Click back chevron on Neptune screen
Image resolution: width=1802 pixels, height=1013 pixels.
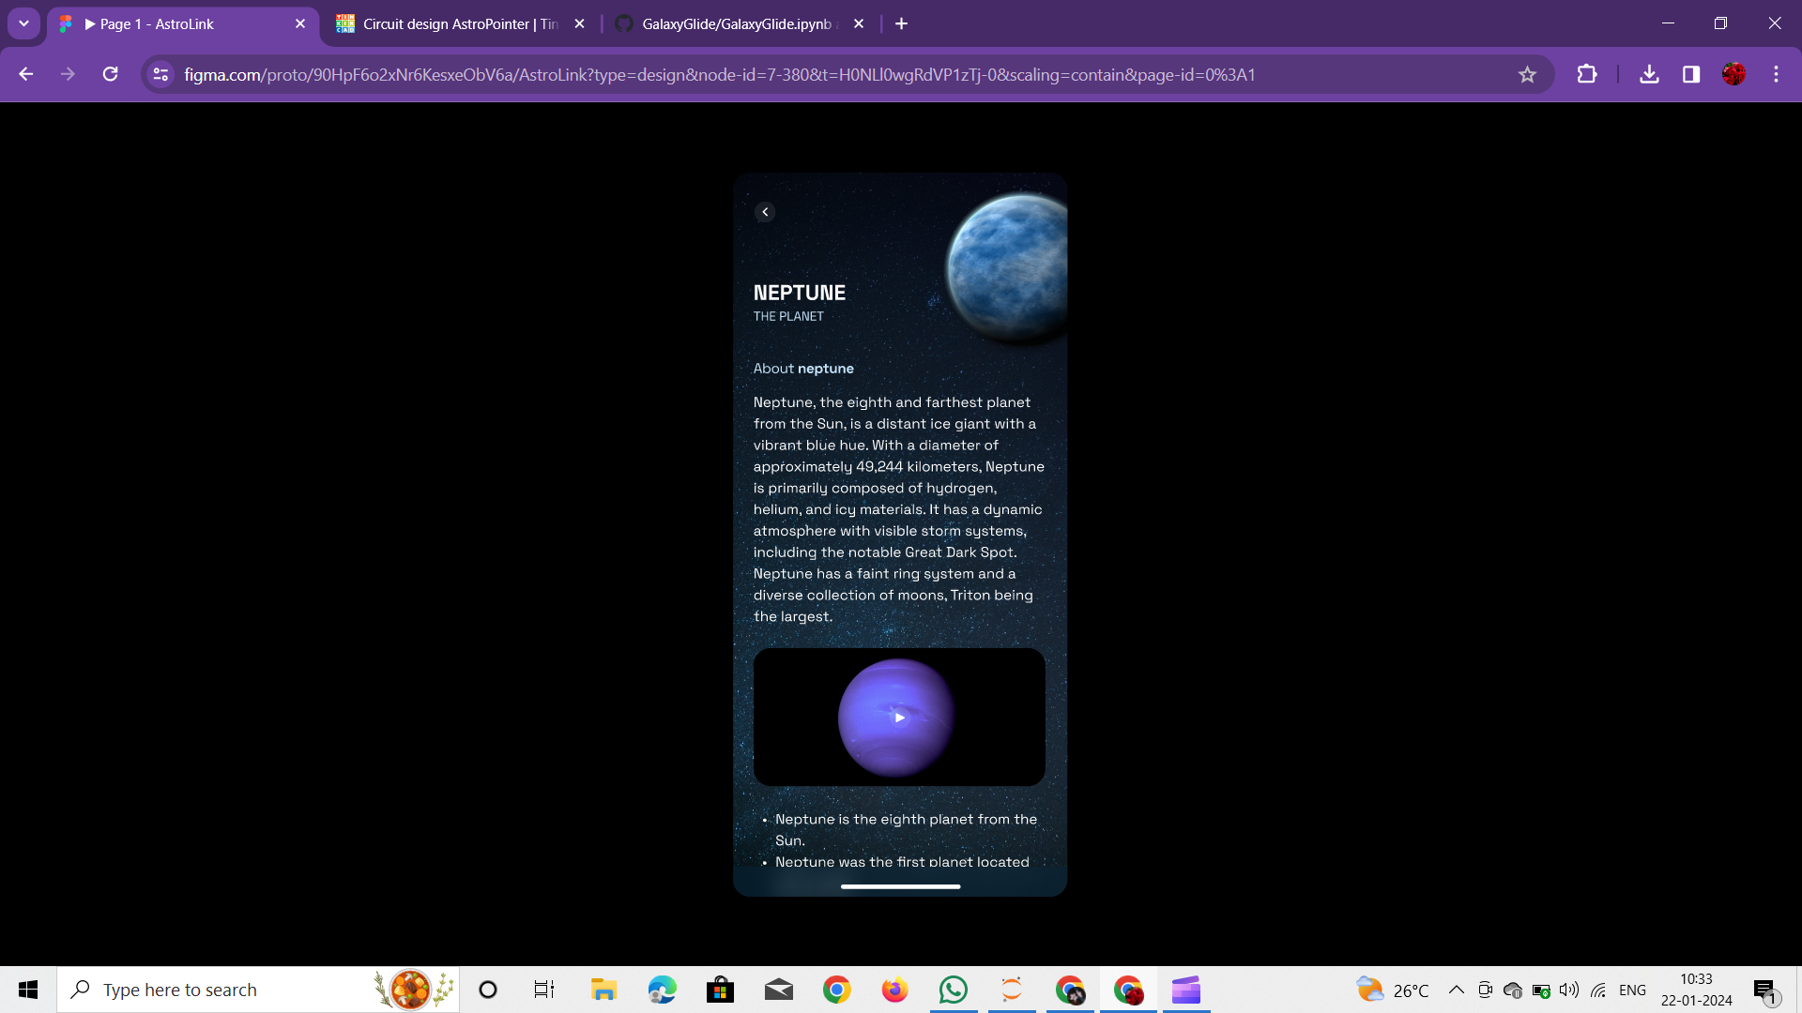pyautogui.click(x=765, y=212)
